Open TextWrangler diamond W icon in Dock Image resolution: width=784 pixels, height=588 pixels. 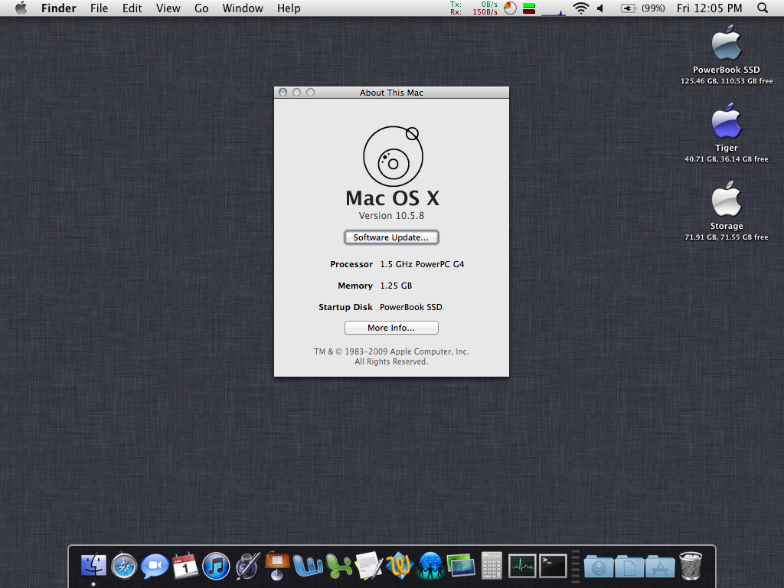click(400, 566)
